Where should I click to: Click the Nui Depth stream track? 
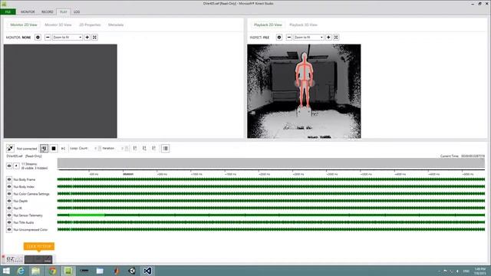click(x=271, y=201)
